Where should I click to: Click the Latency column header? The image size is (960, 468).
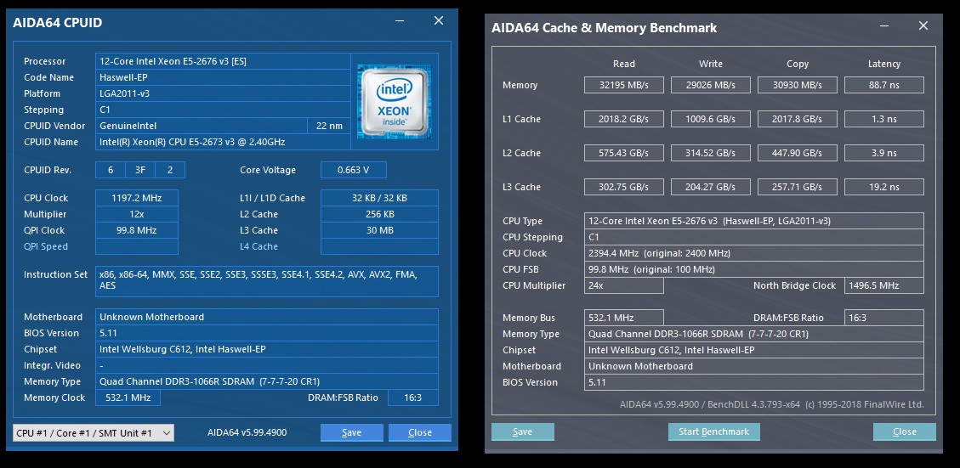point(884,64)
